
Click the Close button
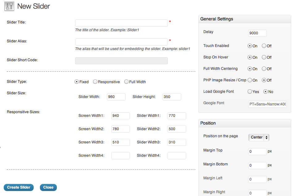pos(48,187)
